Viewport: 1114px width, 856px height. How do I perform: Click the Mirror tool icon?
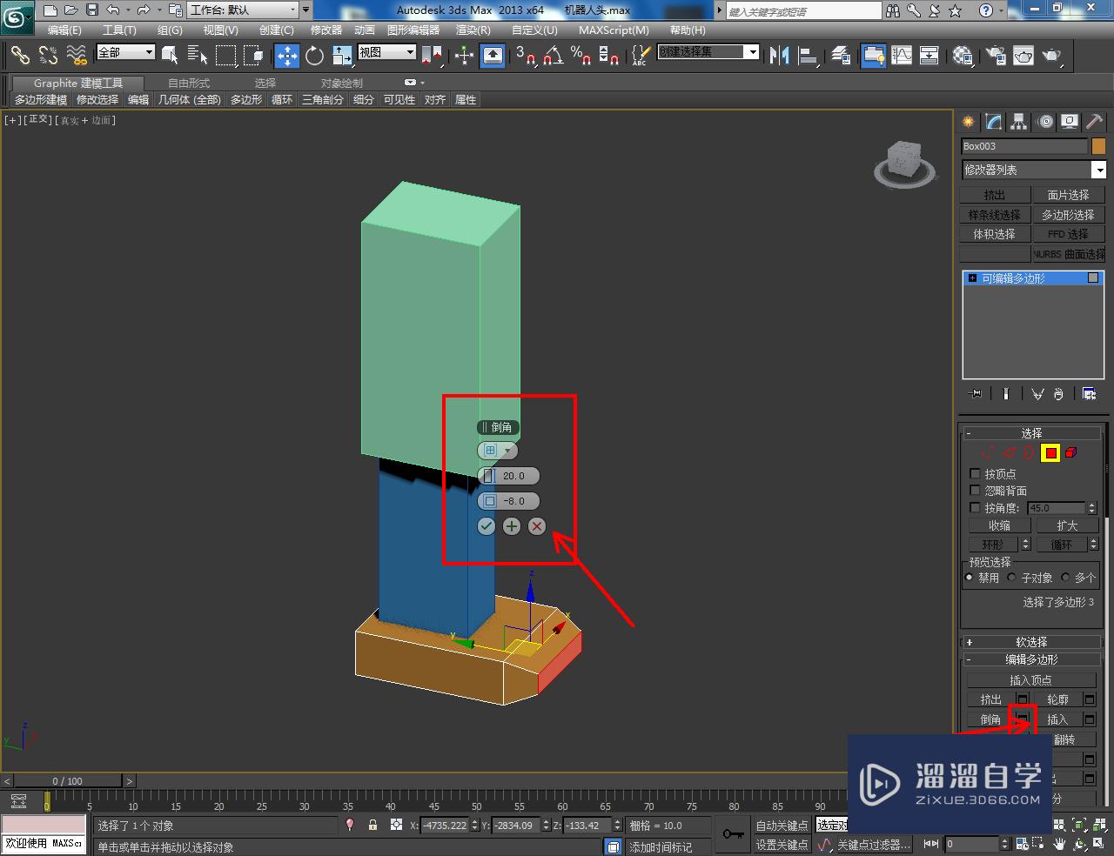point(780,56)
